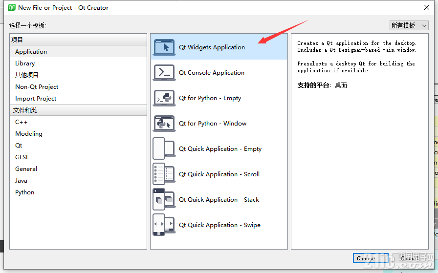This screenshot has width=438, height=273.
Task: Select C++ under files and classes
Action: 78,122
